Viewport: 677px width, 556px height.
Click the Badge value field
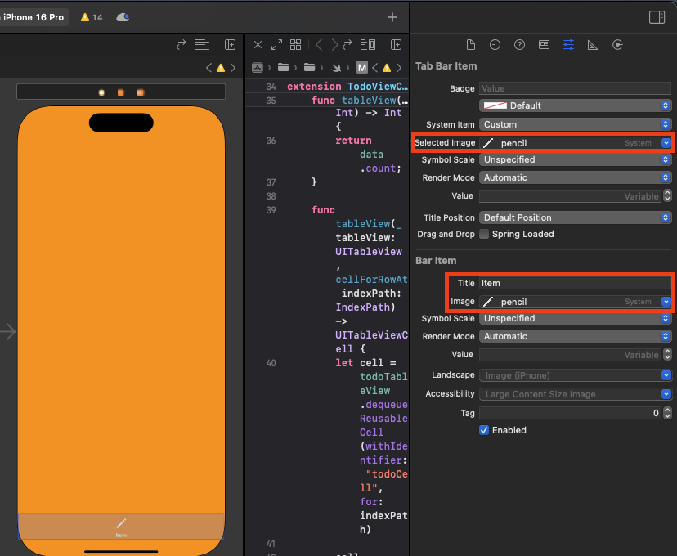pos(575,88)
